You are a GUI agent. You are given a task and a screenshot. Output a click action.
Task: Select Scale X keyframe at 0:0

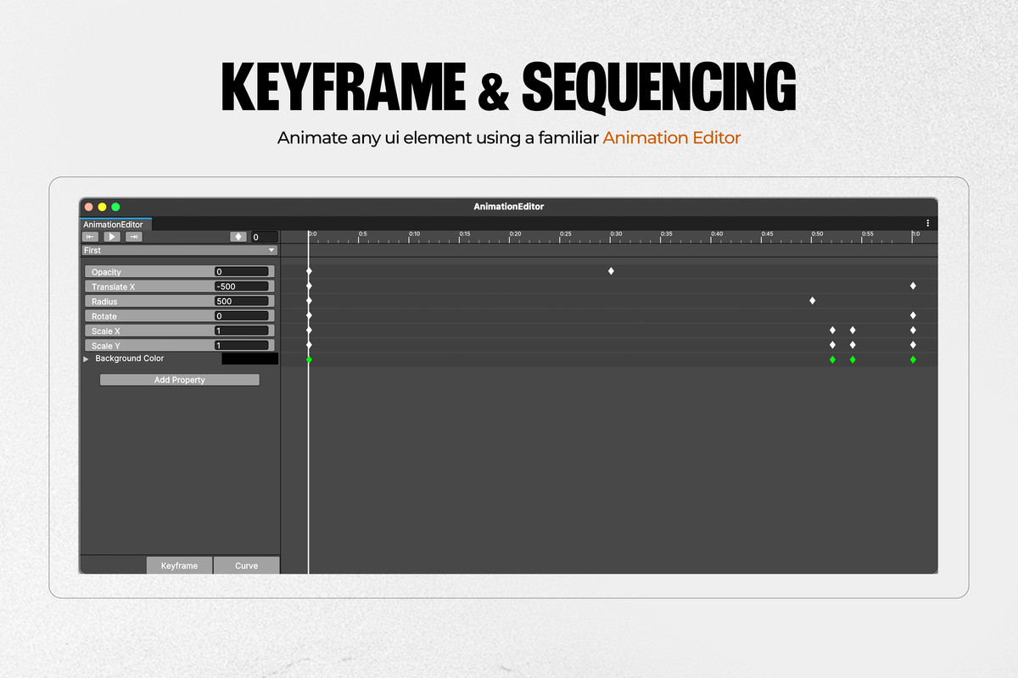tap(309, 330)
